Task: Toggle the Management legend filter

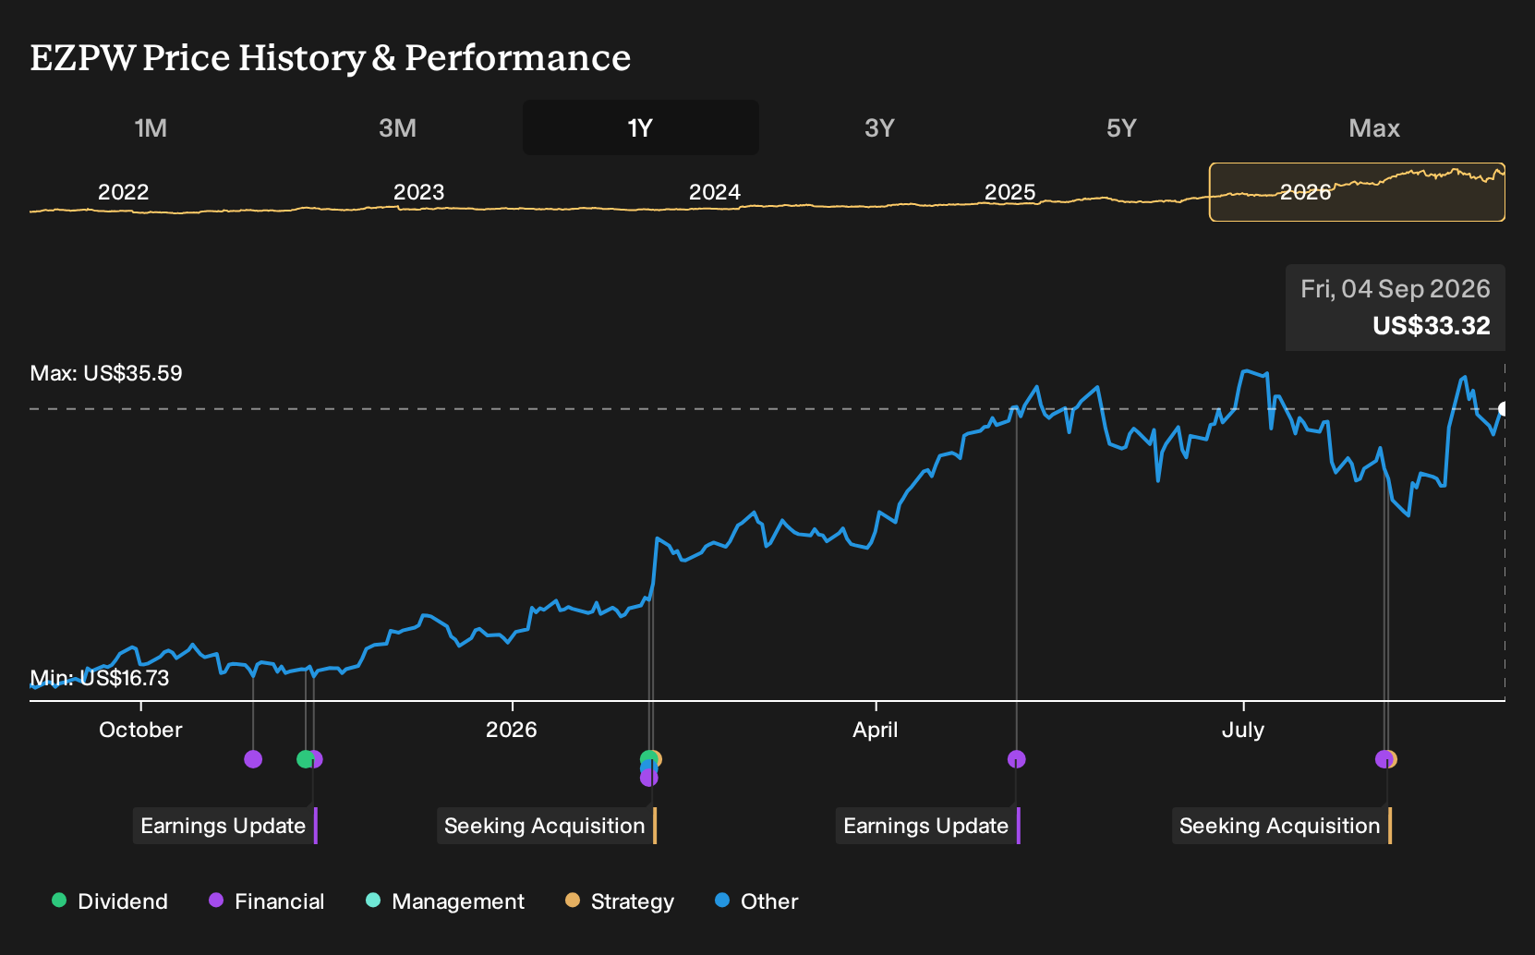Action: (x=445, y=901)
